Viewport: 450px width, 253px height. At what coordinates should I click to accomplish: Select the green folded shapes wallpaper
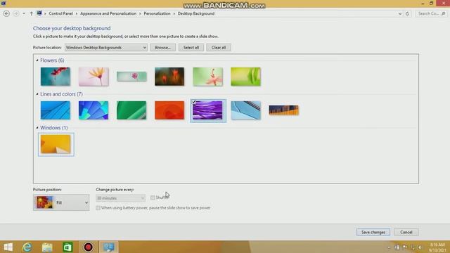click(x=131, y=110)
